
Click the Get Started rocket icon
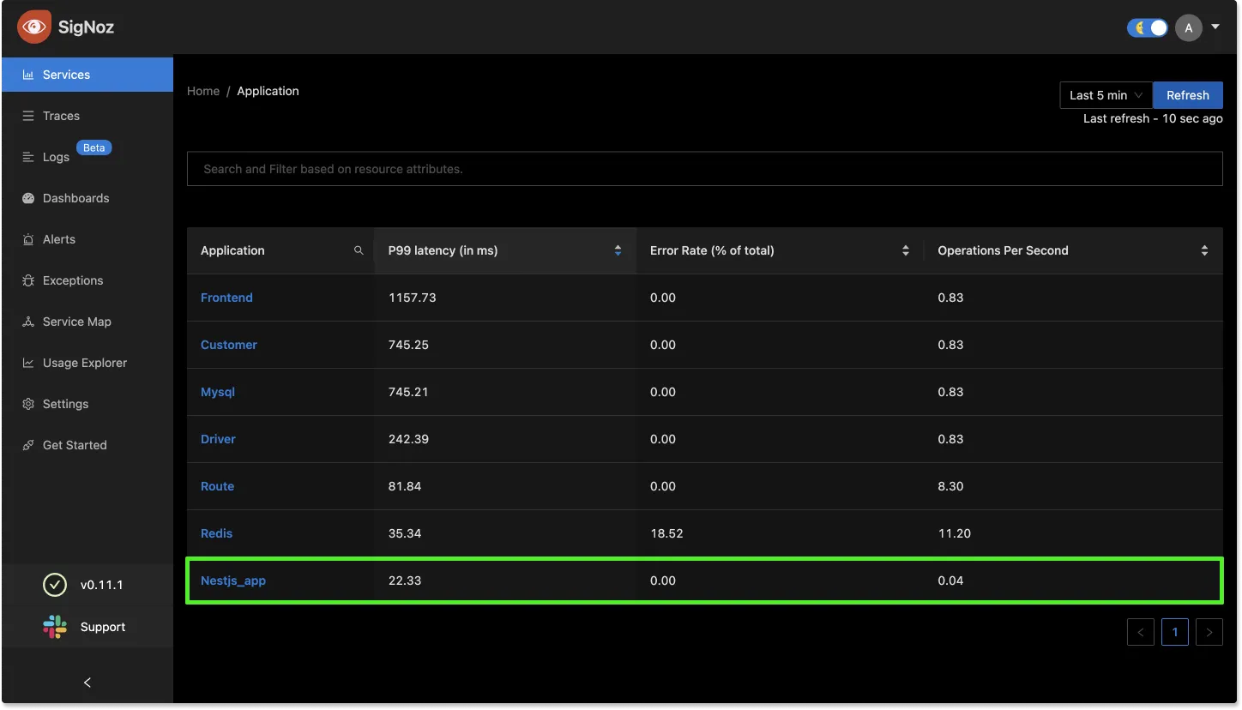[28, 445]
